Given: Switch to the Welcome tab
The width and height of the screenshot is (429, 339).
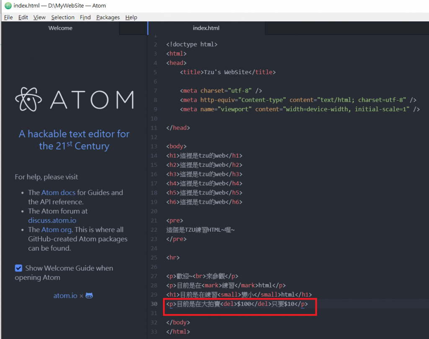Looking at the screenshot, I should click(60, 28).
